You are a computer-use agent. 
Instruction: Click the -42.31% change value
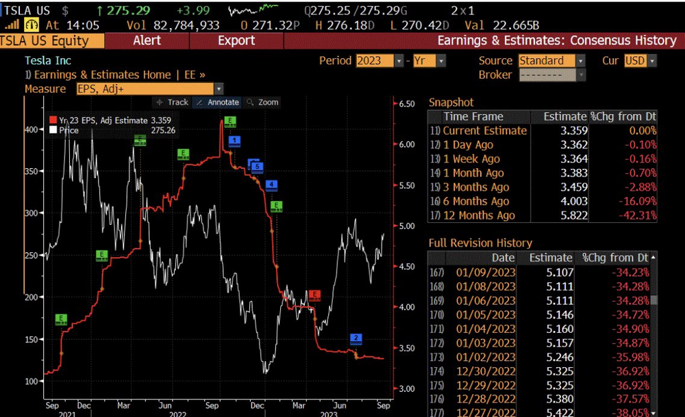(637, 215)
